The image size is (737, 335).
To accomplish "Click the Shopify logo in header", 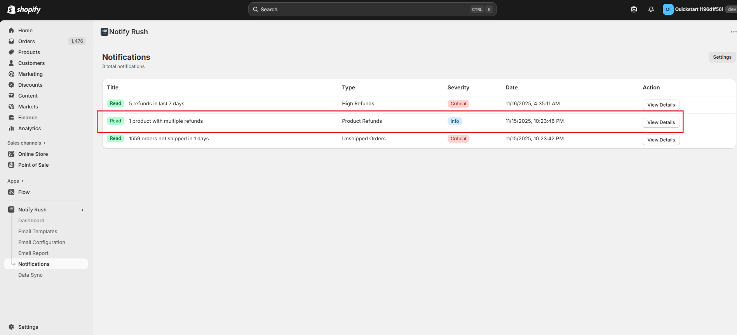I will 24,9.
